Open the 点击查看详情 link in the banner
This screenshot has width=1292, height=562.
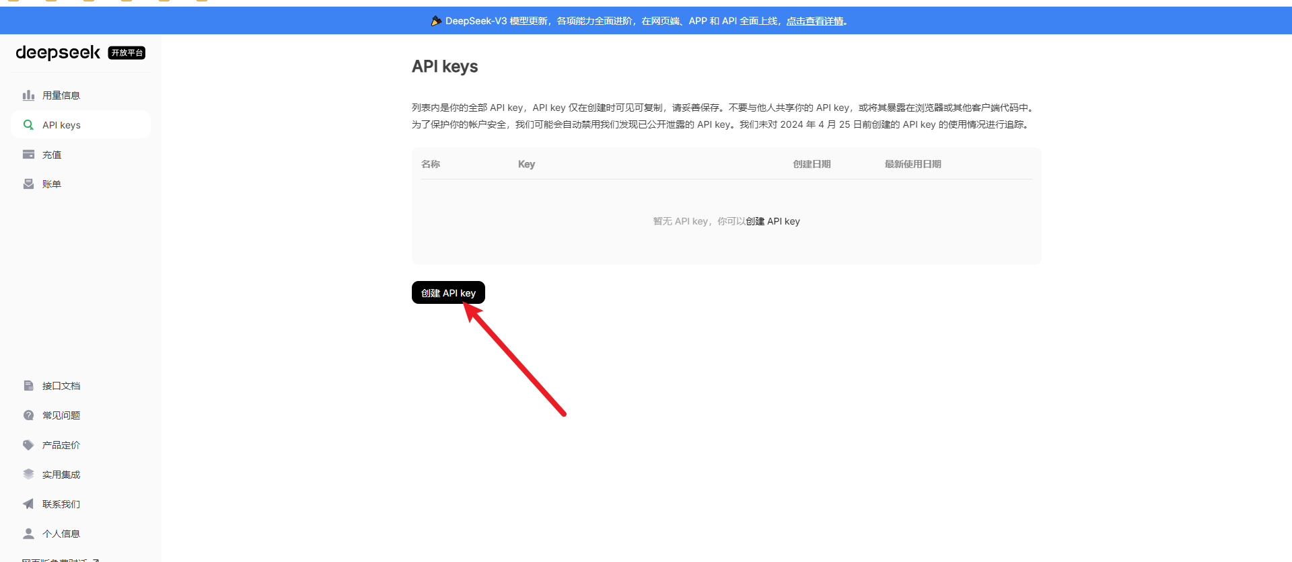point(815,21)
